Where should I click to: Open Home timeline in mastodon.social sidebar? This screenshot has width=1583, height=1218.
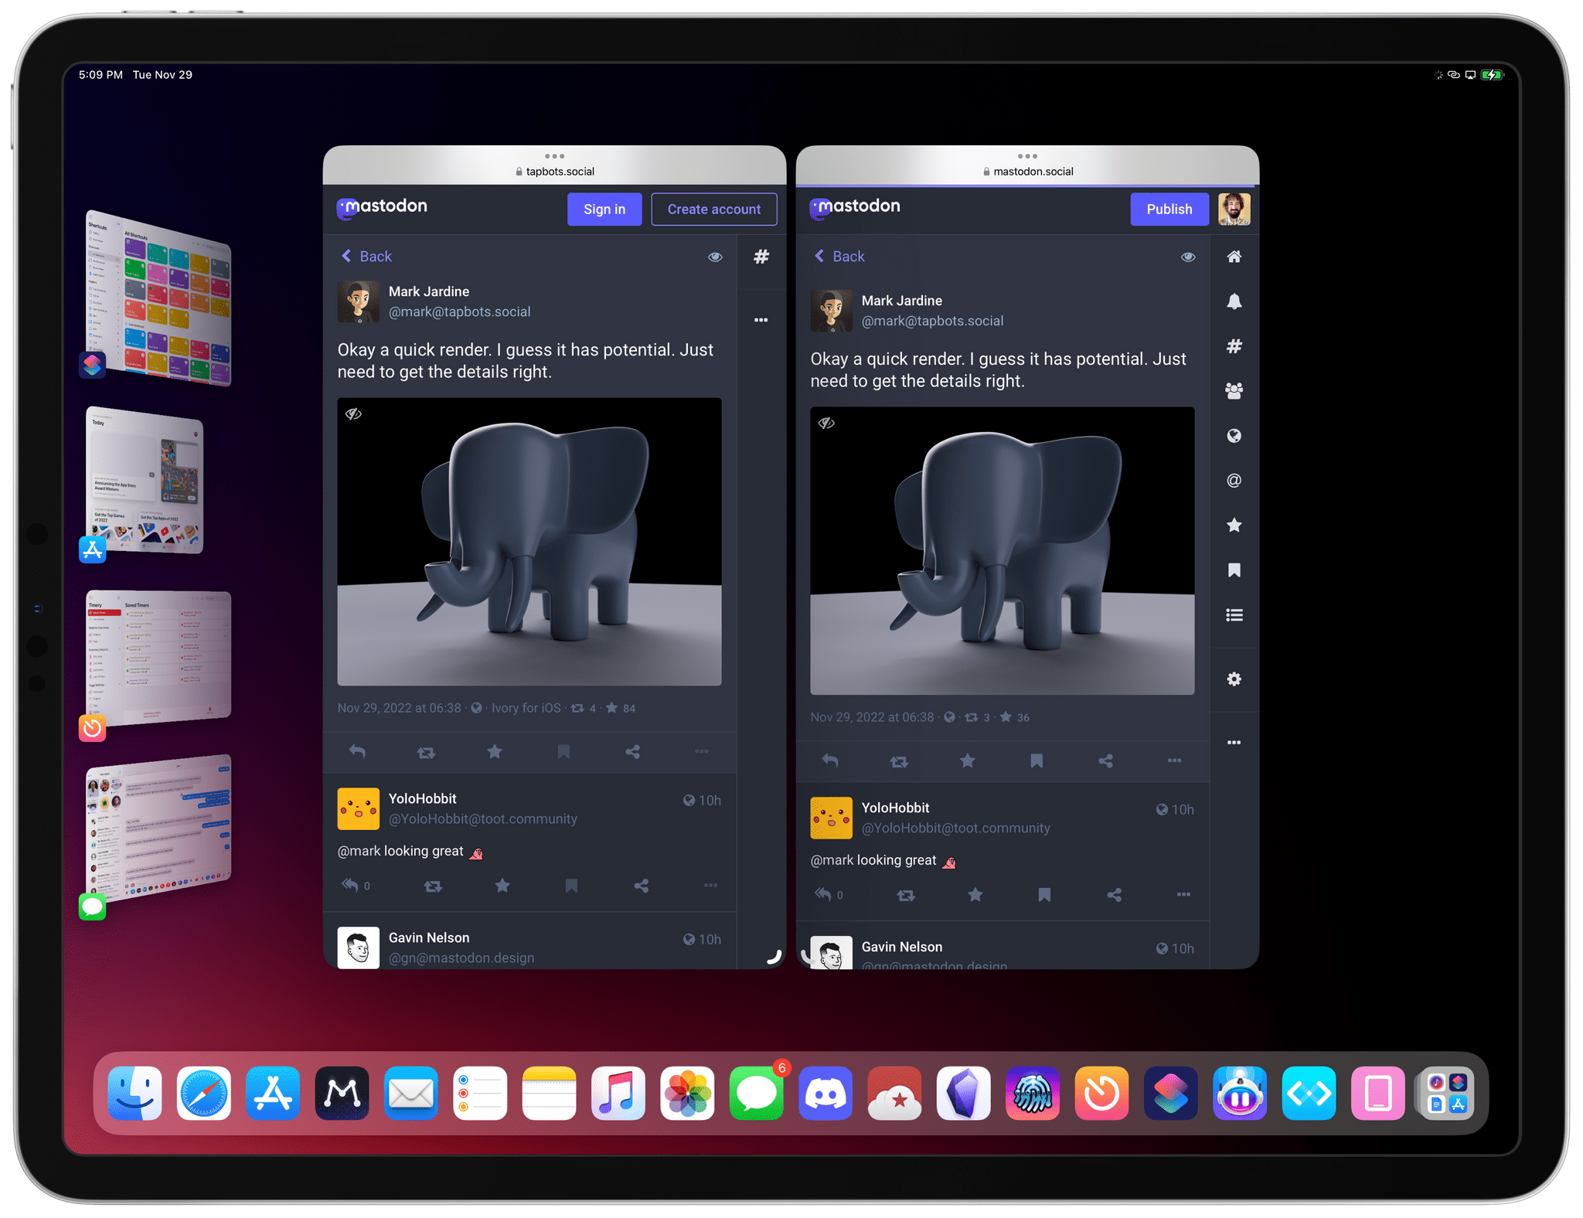(x=1234, y=257)
